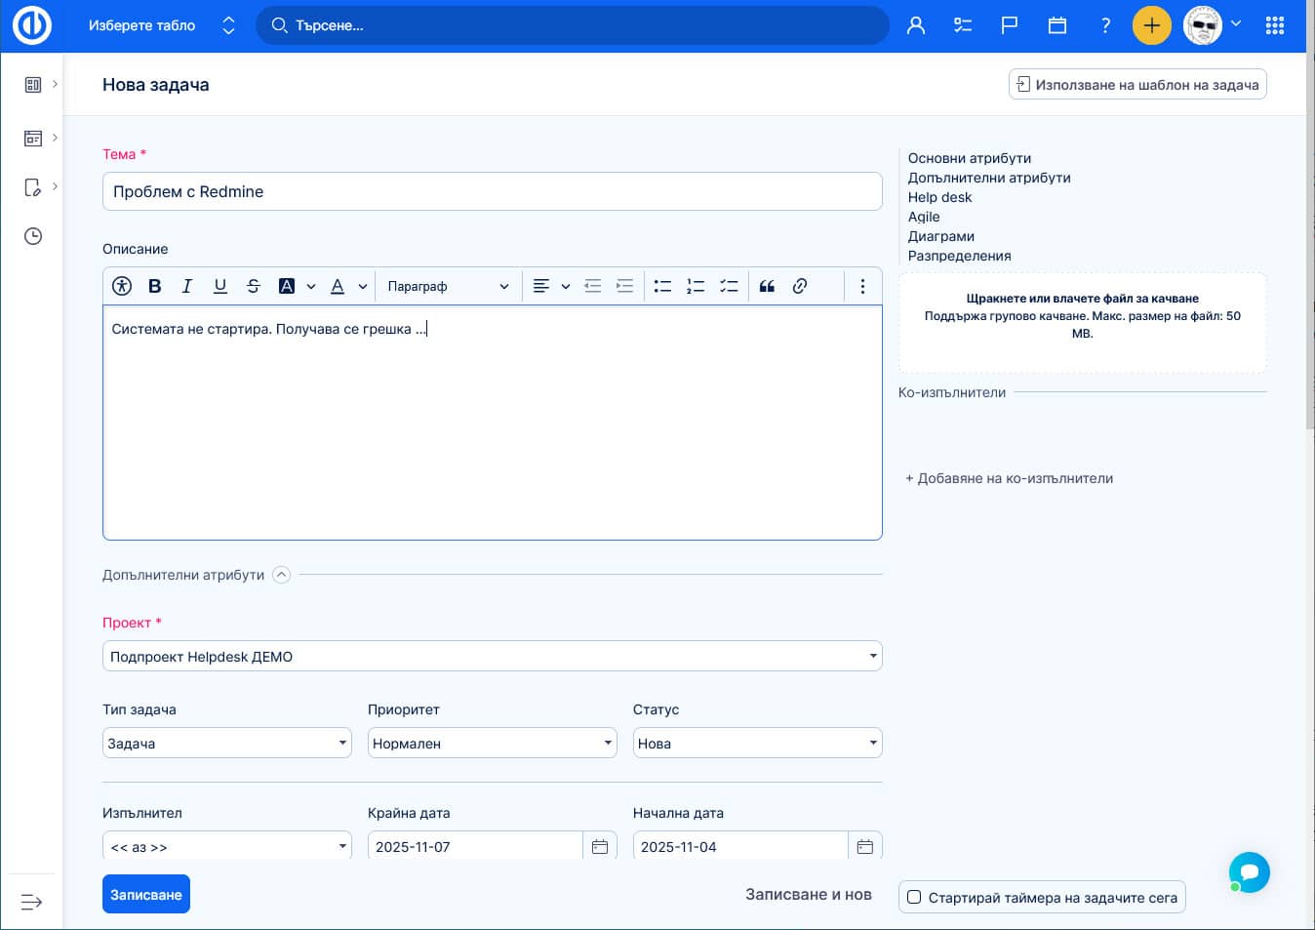Insert a link in the editor
Screen dimensions: 1315x930
[800, 286]
